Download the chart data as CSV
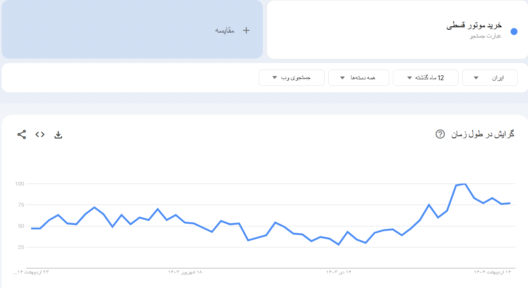 (58, 135)
